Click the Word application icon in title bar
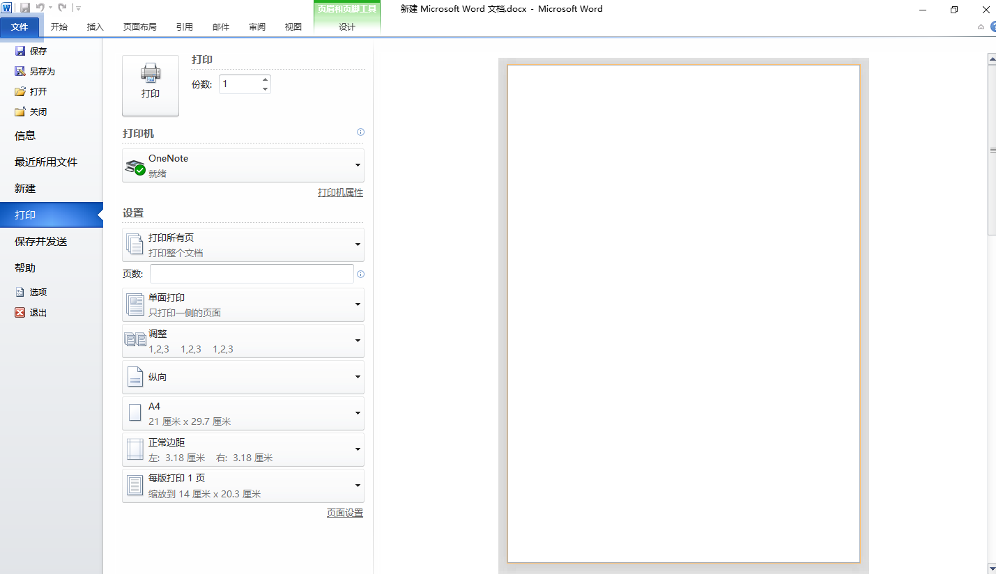 pyautogui.click(x=6, y=8)
